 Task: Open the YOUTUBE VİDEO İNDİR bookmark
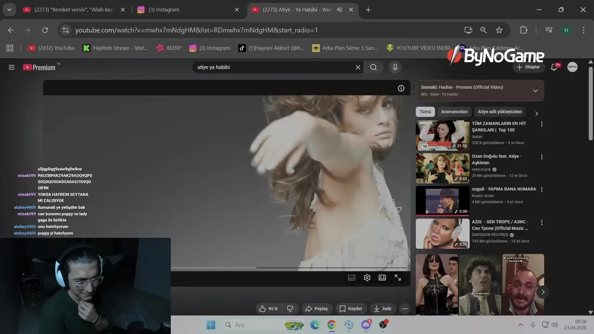tap(418, 48)
